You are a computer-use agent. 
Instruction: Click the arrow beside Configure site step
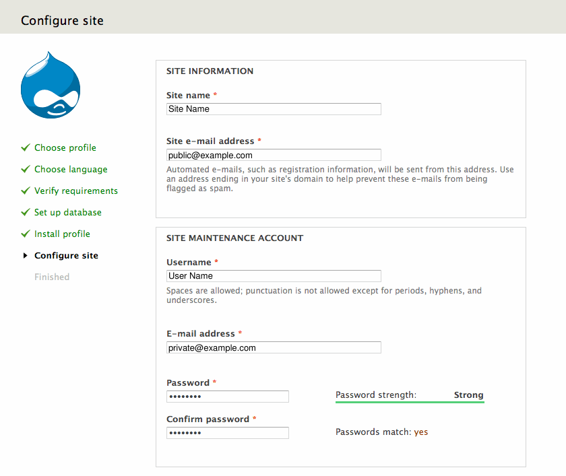(26, 256)
